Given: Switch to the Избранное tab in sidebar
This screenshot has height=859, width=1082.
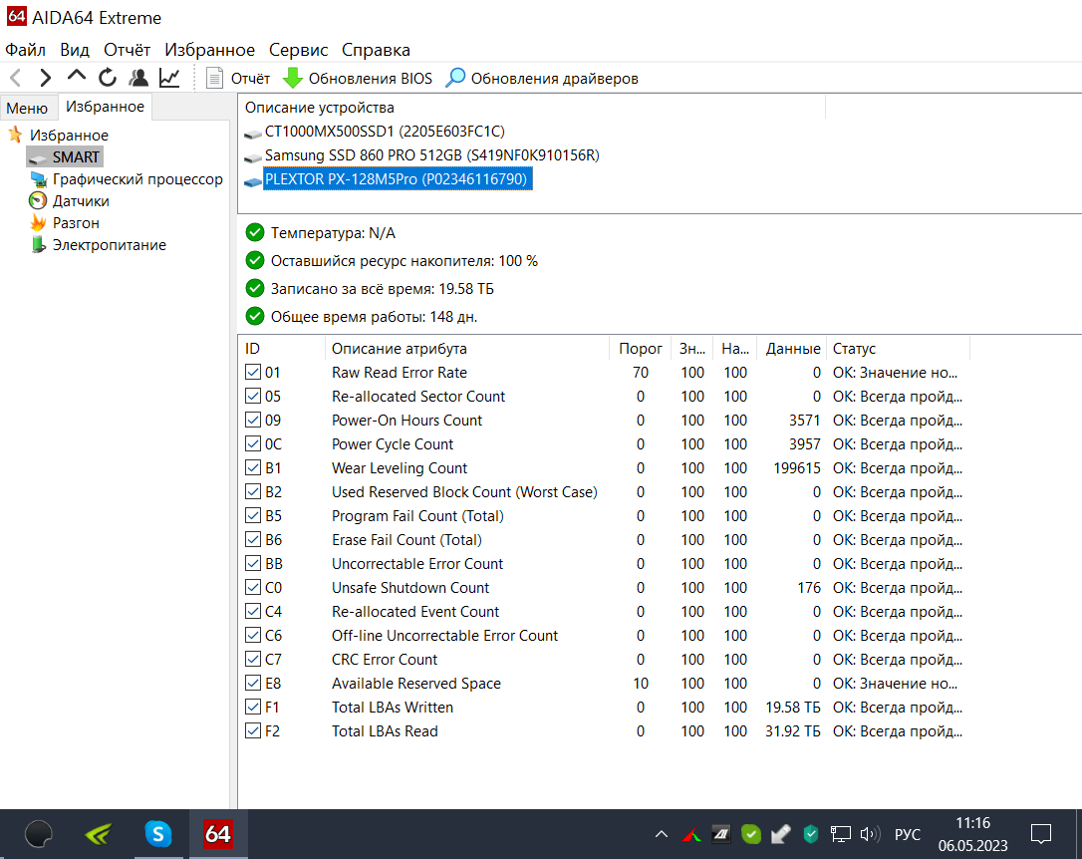Looking at the screenshot, I should (105, 107).
